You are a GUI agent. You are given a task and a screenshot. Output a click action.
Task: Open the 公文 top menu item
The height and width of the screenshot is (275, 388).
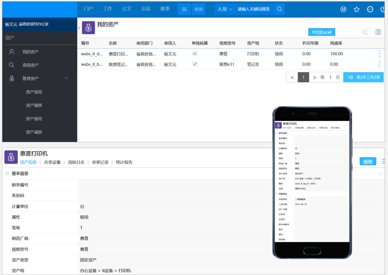(127, 9)
